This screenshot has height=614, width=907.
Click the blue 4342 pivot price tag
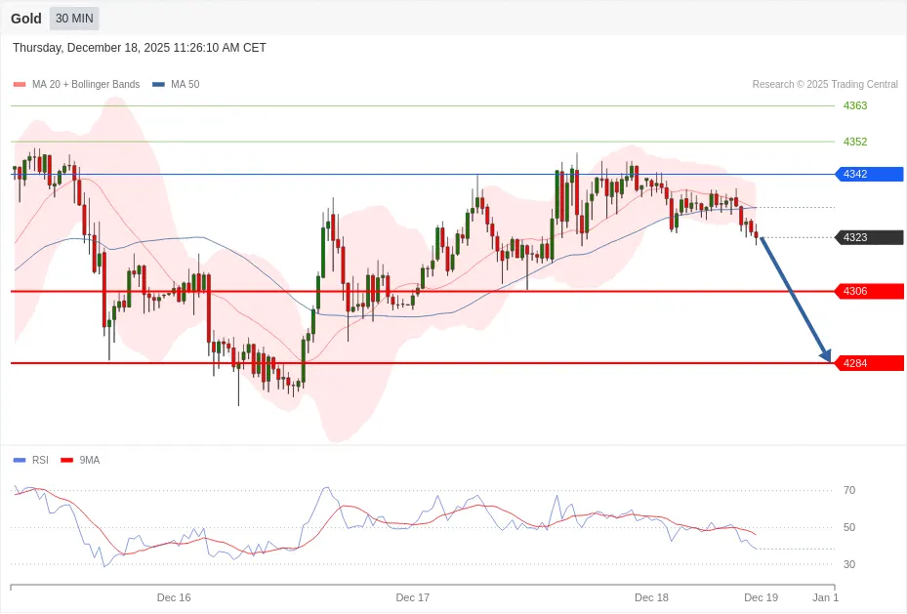(868, 174)
